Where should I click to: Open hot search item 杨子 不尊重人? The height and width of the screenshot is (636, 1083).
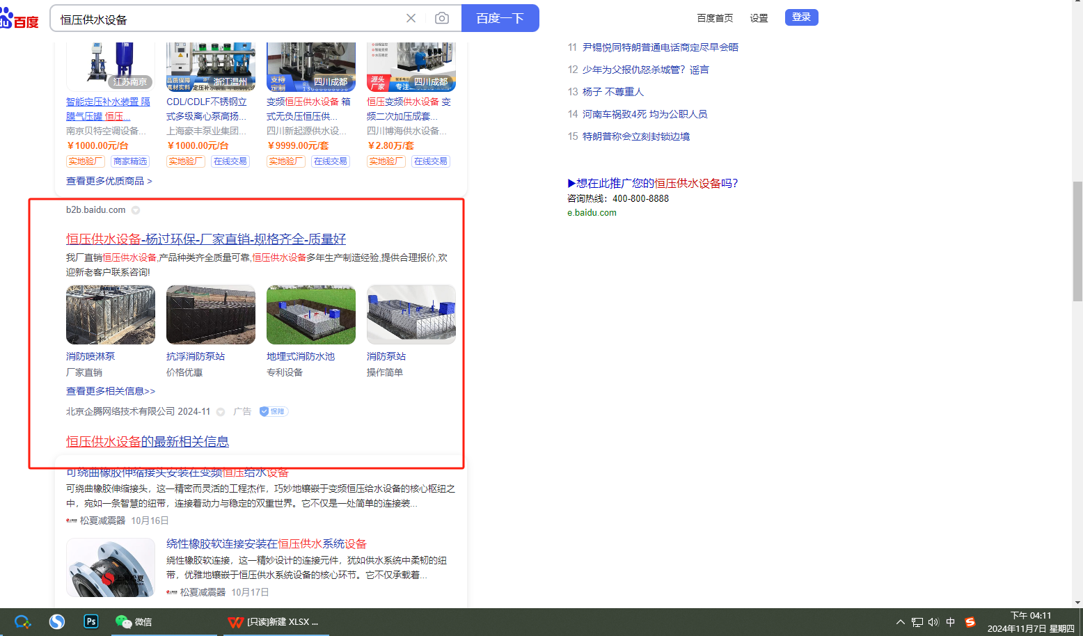[613, 92]
